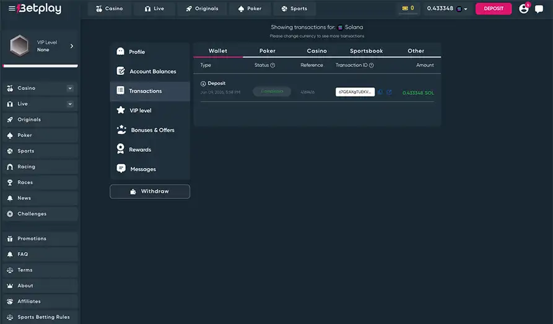Click the Status help question icon
Image resolution: width=553 pixels, height=324 pixels.
click(x=272, y=65)
